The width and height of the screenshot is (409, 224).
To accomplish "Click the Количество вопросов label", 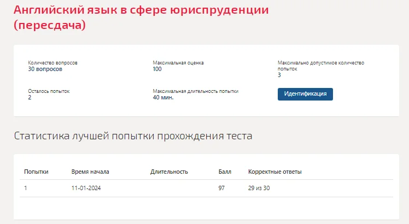I will 52,63.
